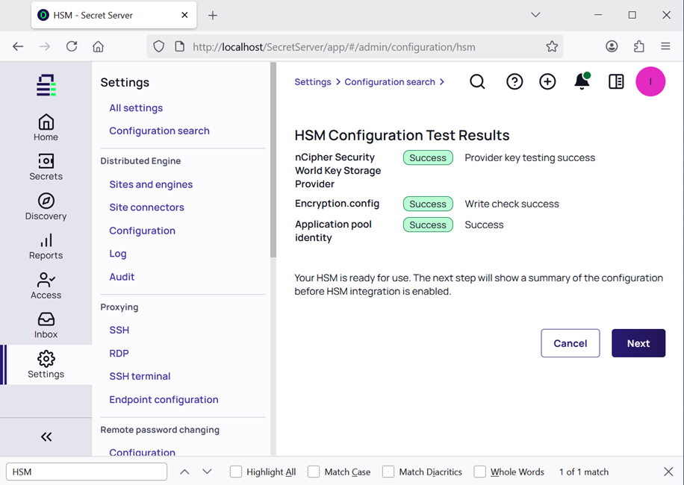Open a new browser tab
This screenshot has height=485, width=684.
[x=212, y=16]
